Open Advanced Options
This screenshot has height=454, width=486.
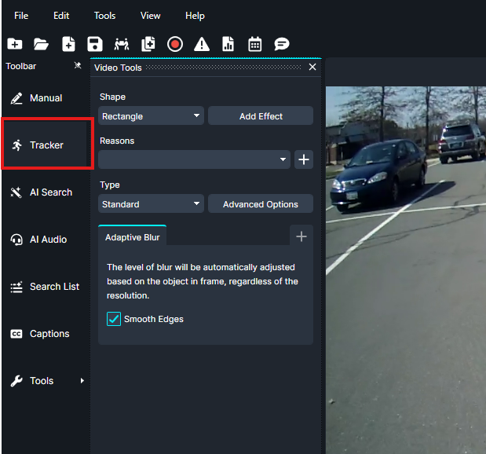pos(261,204)
